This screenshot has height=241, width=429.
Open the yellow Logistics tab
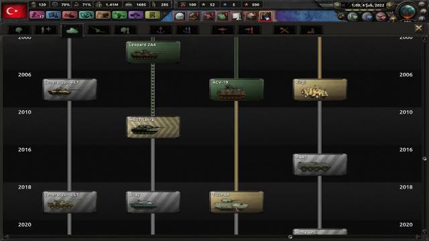point(152,15)
